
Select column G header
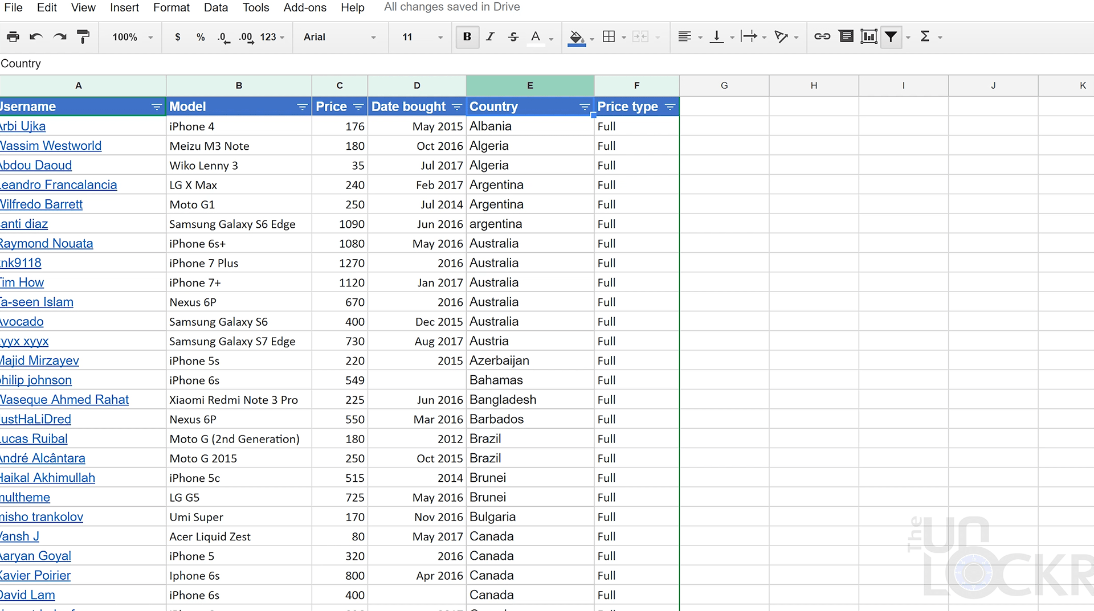[x=724, y=85]
